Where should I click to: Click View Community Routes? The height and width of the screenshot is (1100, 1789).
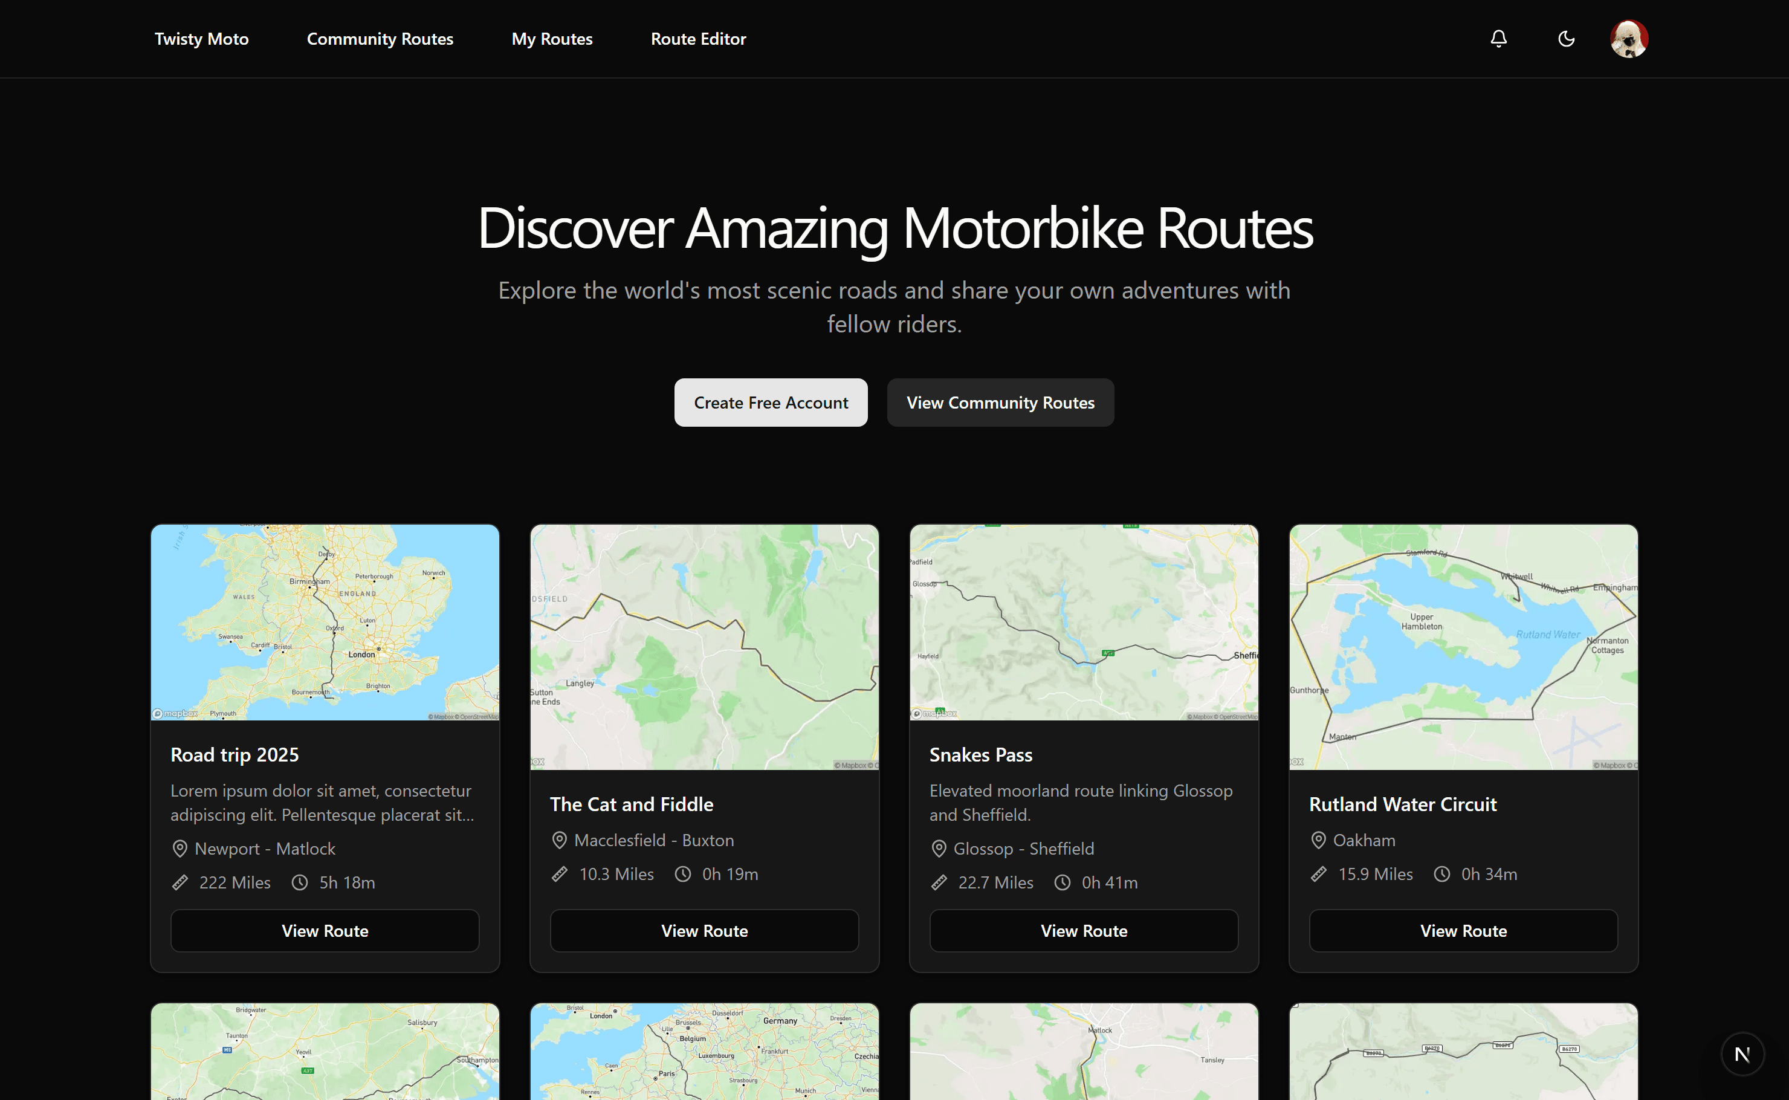(1000, 403)
